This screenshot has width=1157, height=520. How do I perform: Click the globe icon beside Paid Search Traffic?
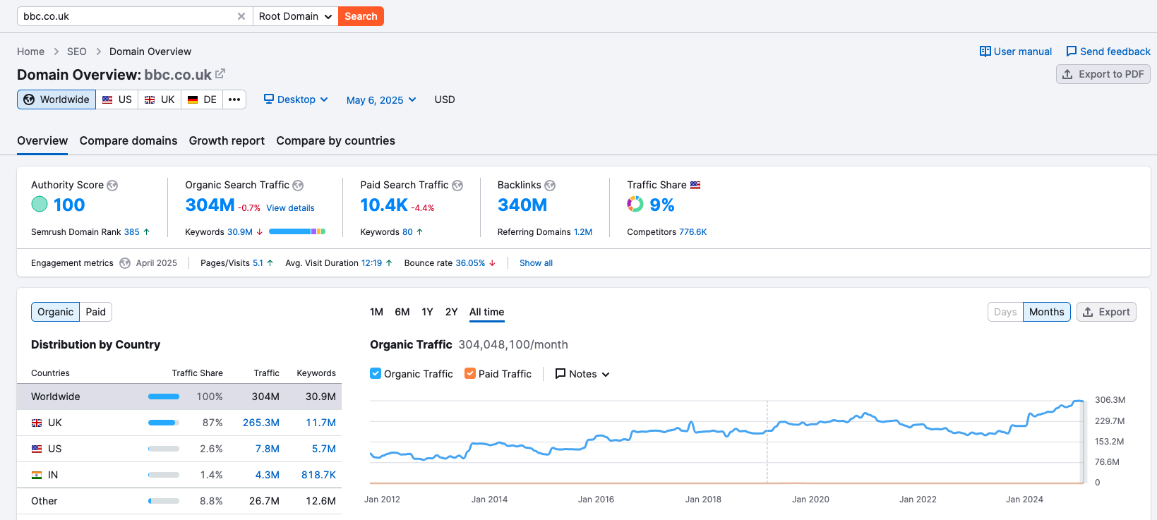pos(457,186)
